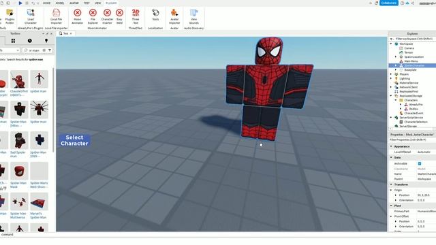Select the Roblox character model
The width and height of the screenshot is (436, 245).
414,109
